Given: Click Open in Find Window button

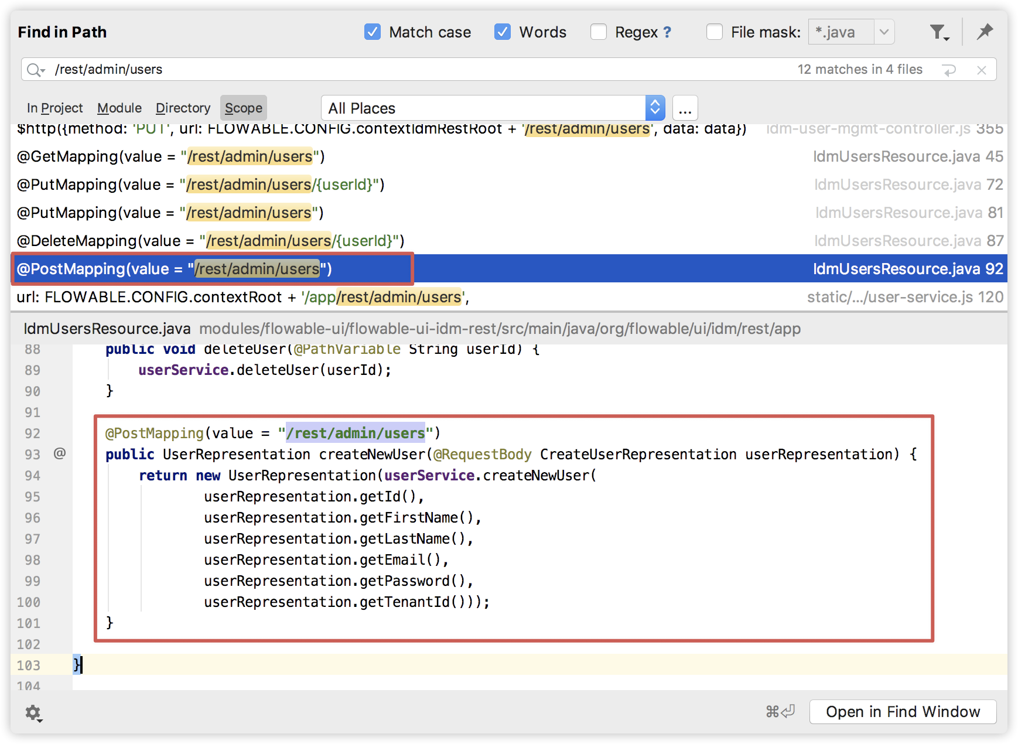Looking at the screenshot, I should pos(903,712).
